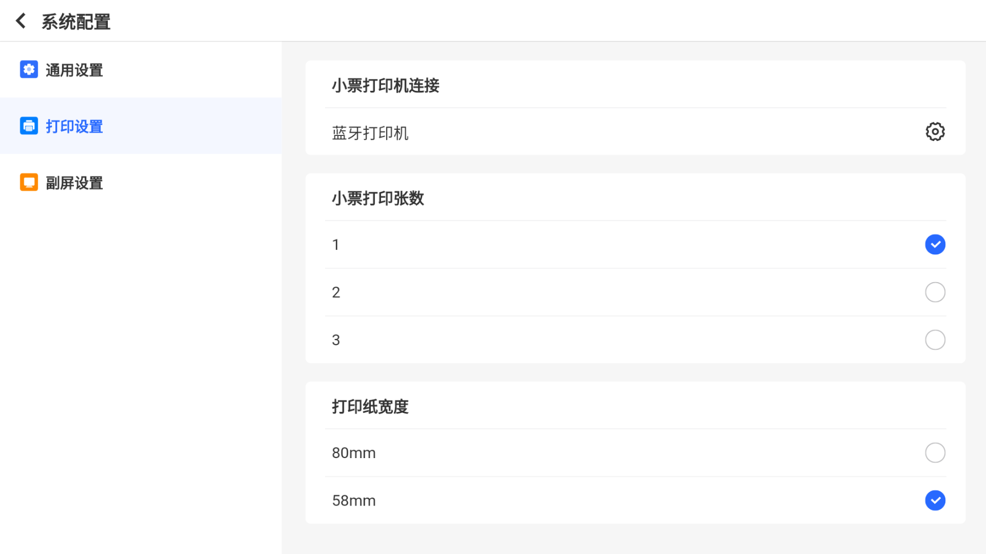Click the 系统配置 page title

coord(76,22)
